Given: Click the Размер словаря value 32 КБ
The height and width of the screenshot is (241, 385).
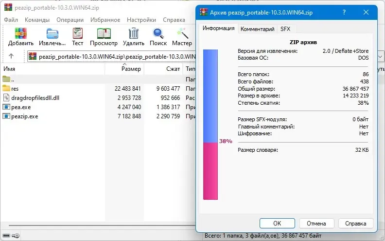Looking at the screenshot, I should 362,150.
